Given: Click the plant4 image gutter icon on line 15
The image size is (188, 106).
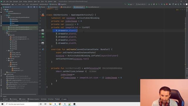Looking at the screenshot, I should (x=43, y=40).
